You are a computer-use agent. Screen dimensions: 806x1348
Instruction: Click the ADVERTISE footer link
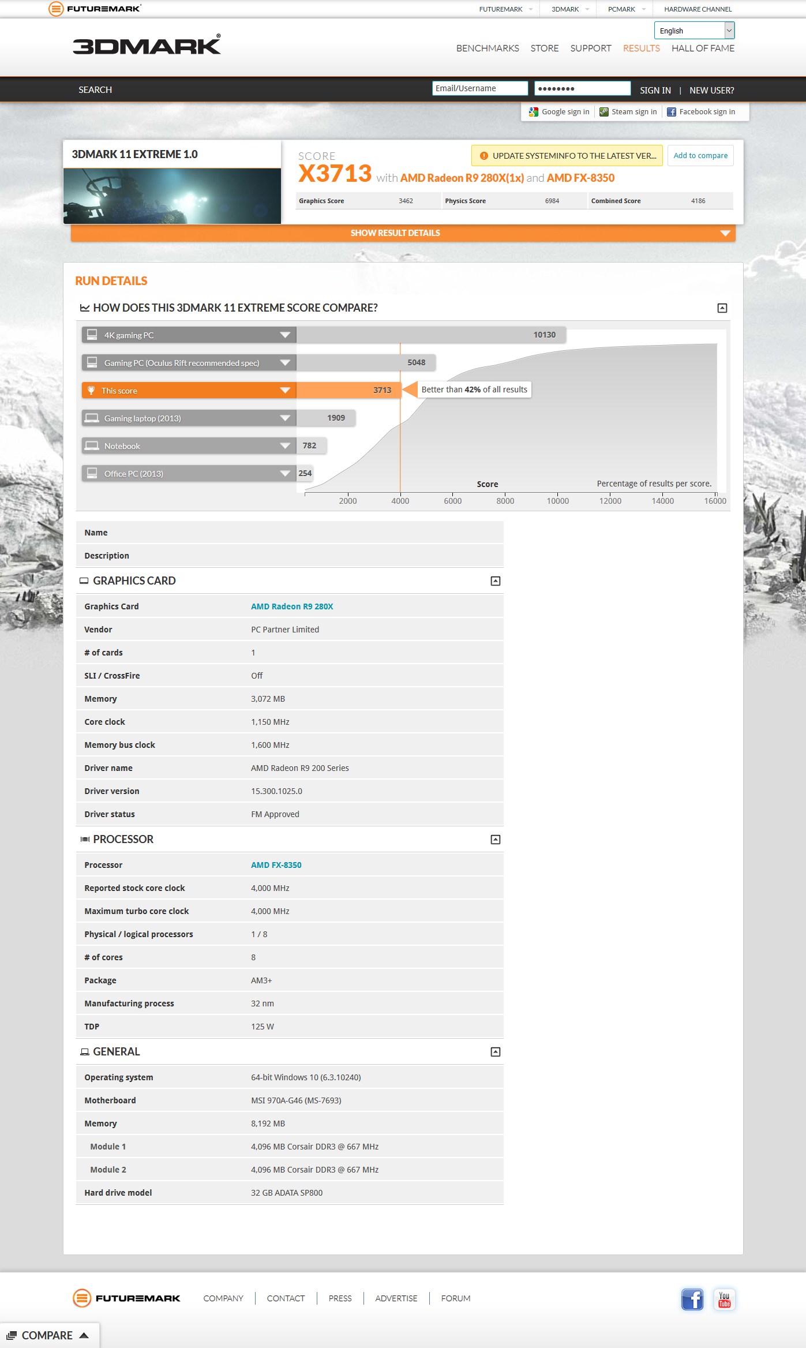396,1298
